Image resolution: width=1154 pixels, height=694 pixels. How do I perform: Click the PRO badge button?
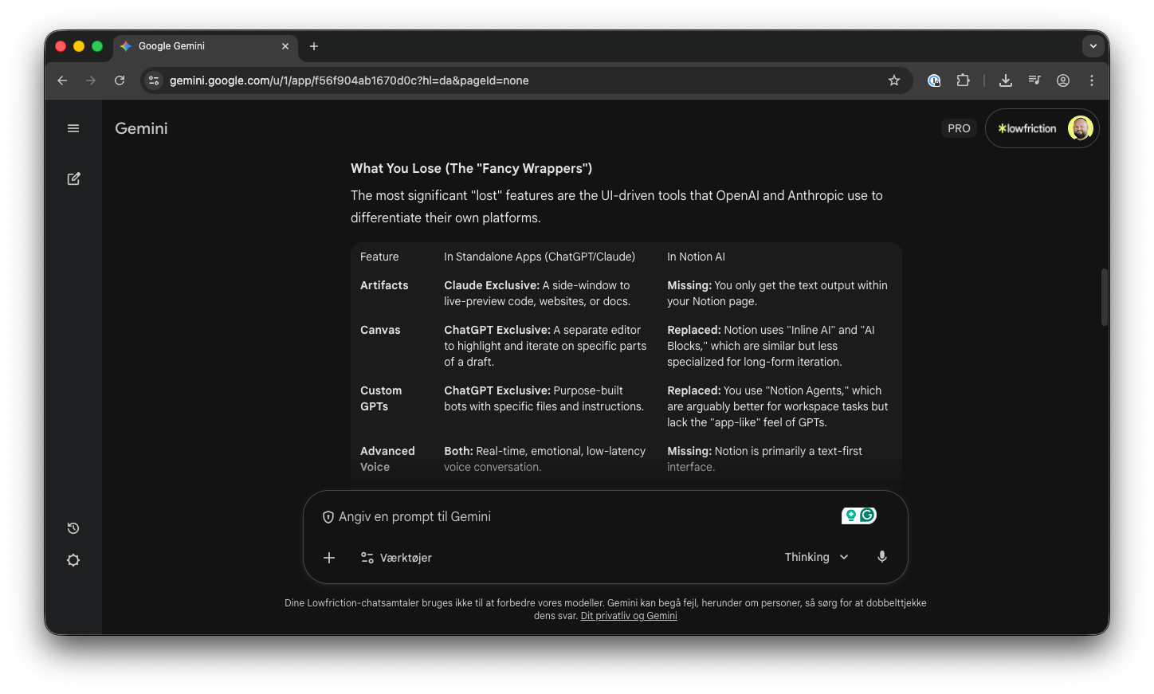[x=959, y=128]
